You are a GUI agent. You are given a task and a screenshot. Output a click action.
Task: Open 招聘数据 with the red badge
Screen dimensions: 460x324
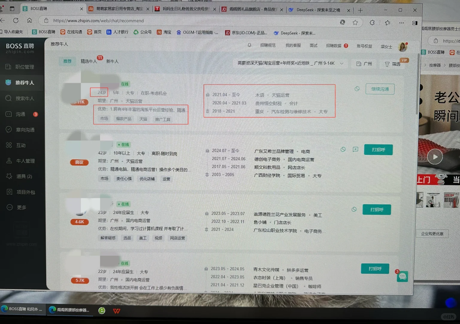[x=333, y=46]
